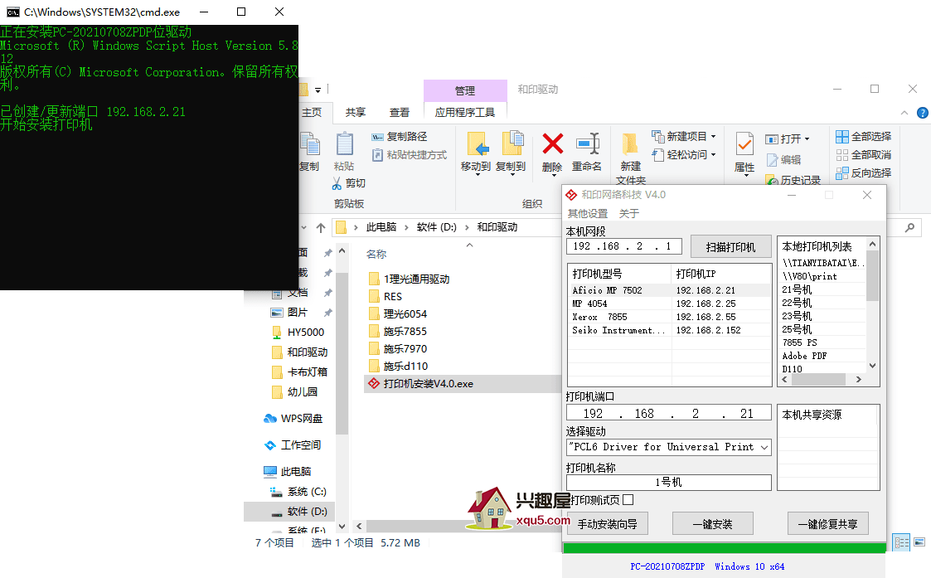Select the MP 4054 printer row
Image resolution: width=931 pixels, height=578 pixels.
[669, 303]
